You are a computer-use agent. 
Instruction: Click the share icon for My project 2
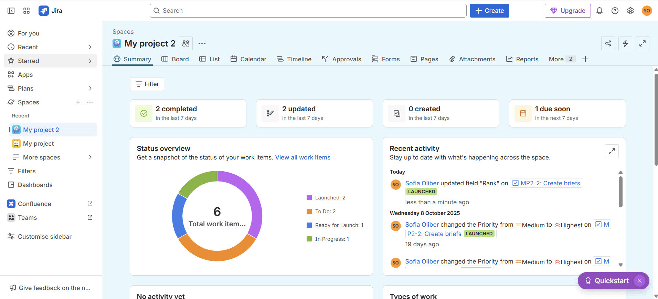[608, 43]
